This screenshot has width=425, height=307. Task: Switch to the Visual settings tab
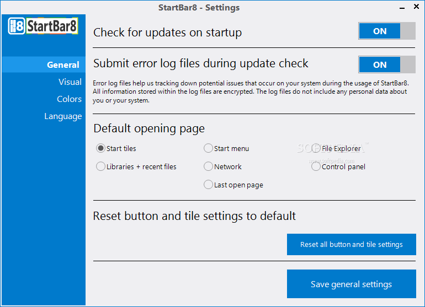click(x=70, y=82)
